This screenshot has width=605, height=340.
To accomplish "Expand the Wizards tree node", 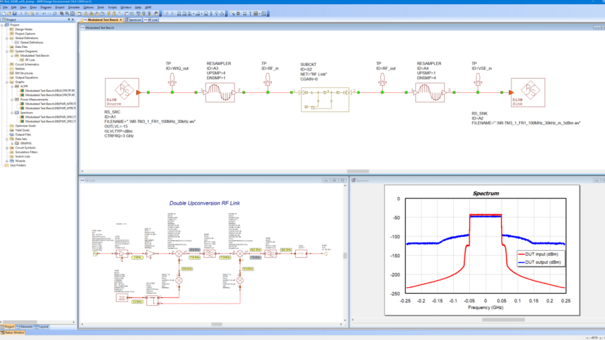I will click(7, 161).
